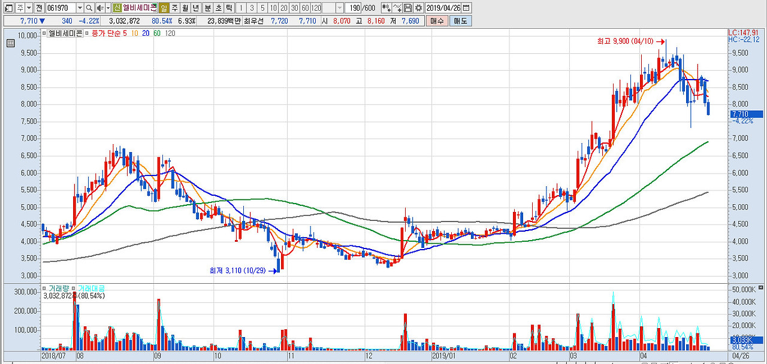Switch to tick 틱 chart period
This screenshot has width=767, height=364.
(x=229, y=8)
